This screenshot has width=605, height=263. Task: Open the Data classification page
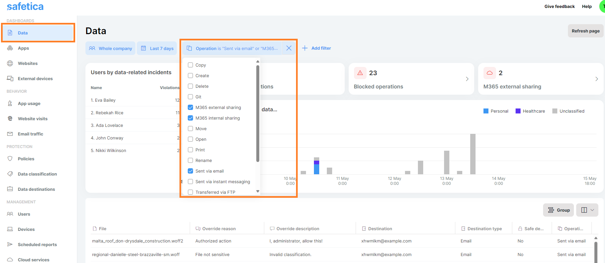[37, 174]
